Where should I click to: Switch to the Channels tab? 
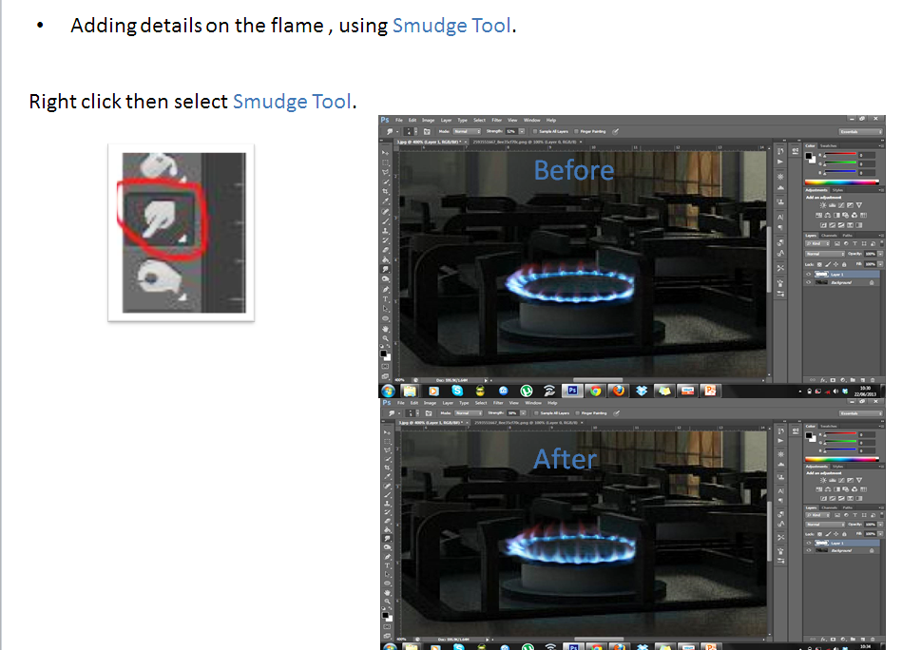(x=829, y=235)
